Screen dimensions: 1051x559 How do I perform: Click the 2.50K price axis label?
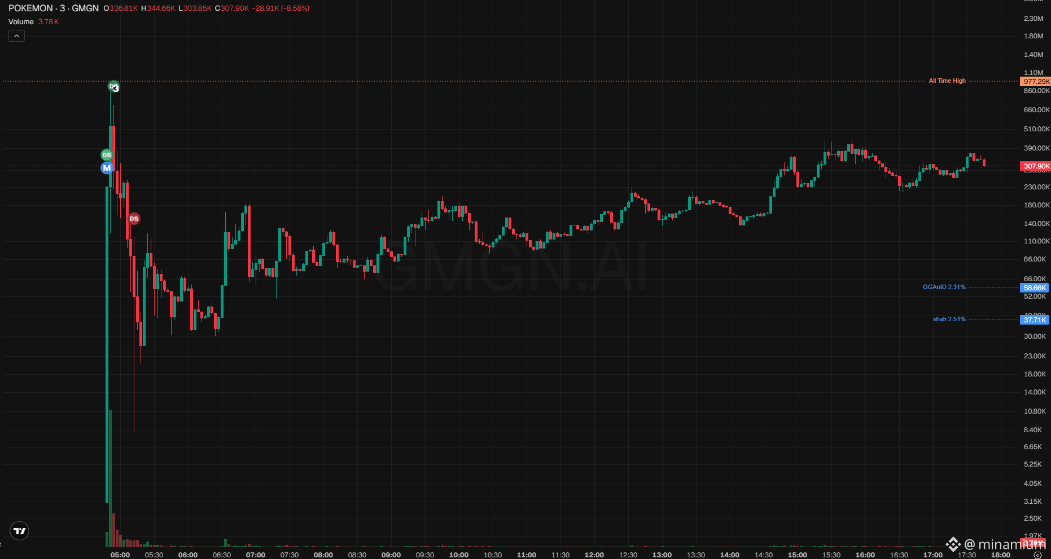pos(1033,518)
